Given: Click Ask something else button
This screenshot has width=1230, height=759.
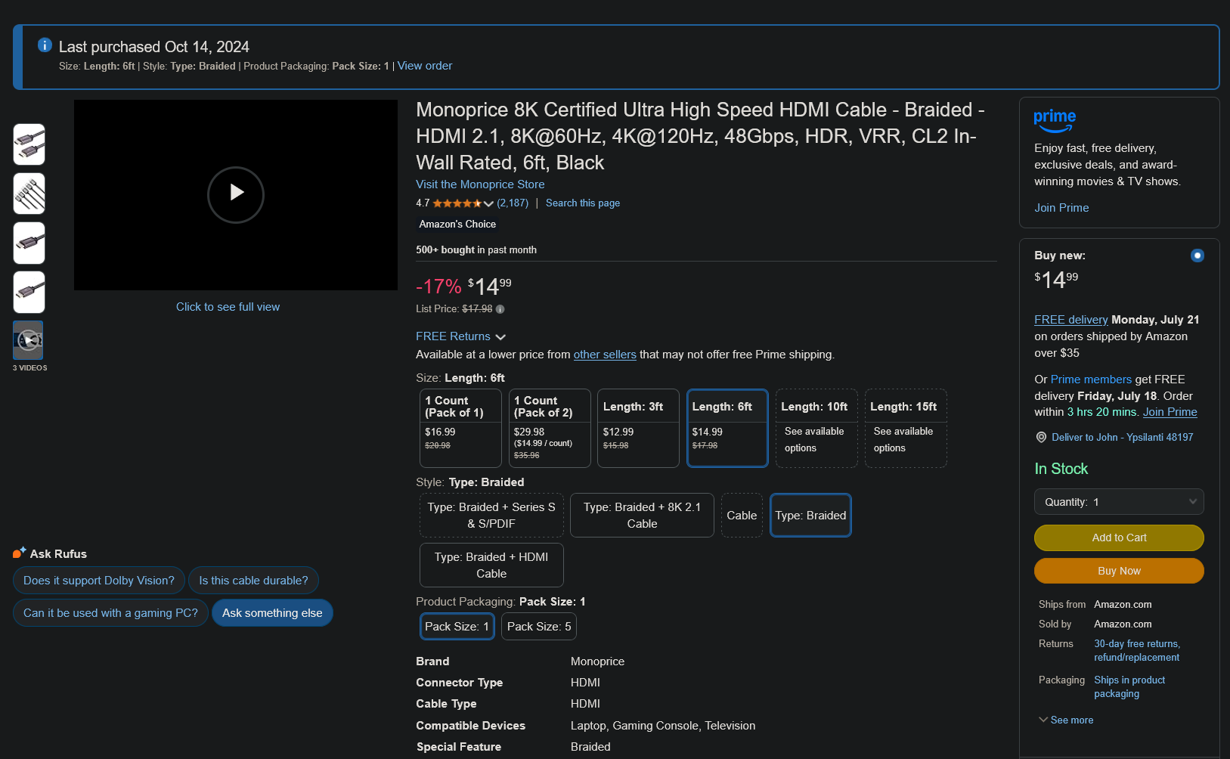Looking at the screenshot, I should pos(272,613).
